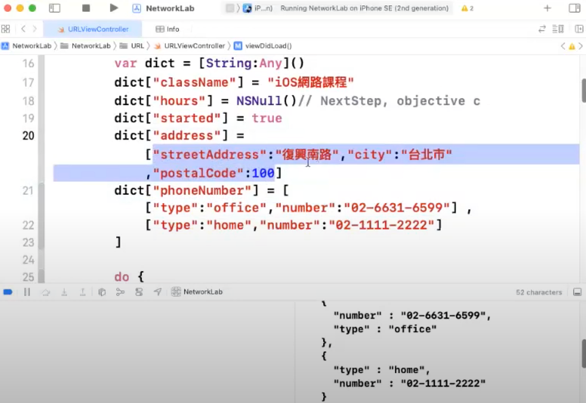Stop the running app
The height and width of the screenshot is (403, 586).
(86, 8)
